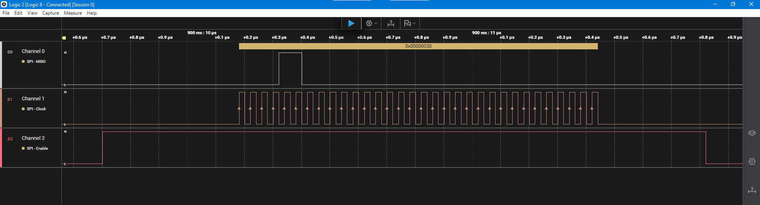Open the Device Settings panel in right sidebar
Screen dimensions: 760x205
pos(752,133)
